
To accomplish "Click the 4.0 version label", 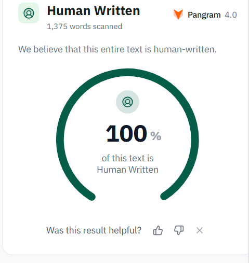I will pyautogui.click(x=231, y=15).
